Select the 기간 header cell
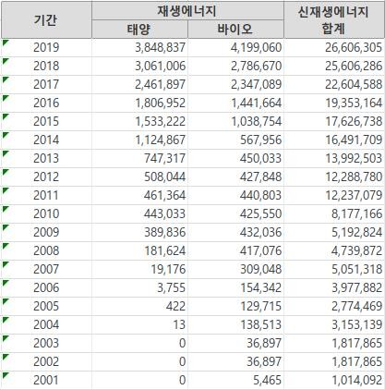 (x=46, y=20)
